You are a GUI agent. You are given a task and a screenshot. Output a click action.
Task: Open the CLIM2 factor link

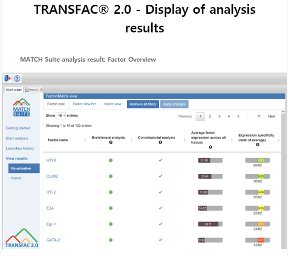[x=52, y=176]
